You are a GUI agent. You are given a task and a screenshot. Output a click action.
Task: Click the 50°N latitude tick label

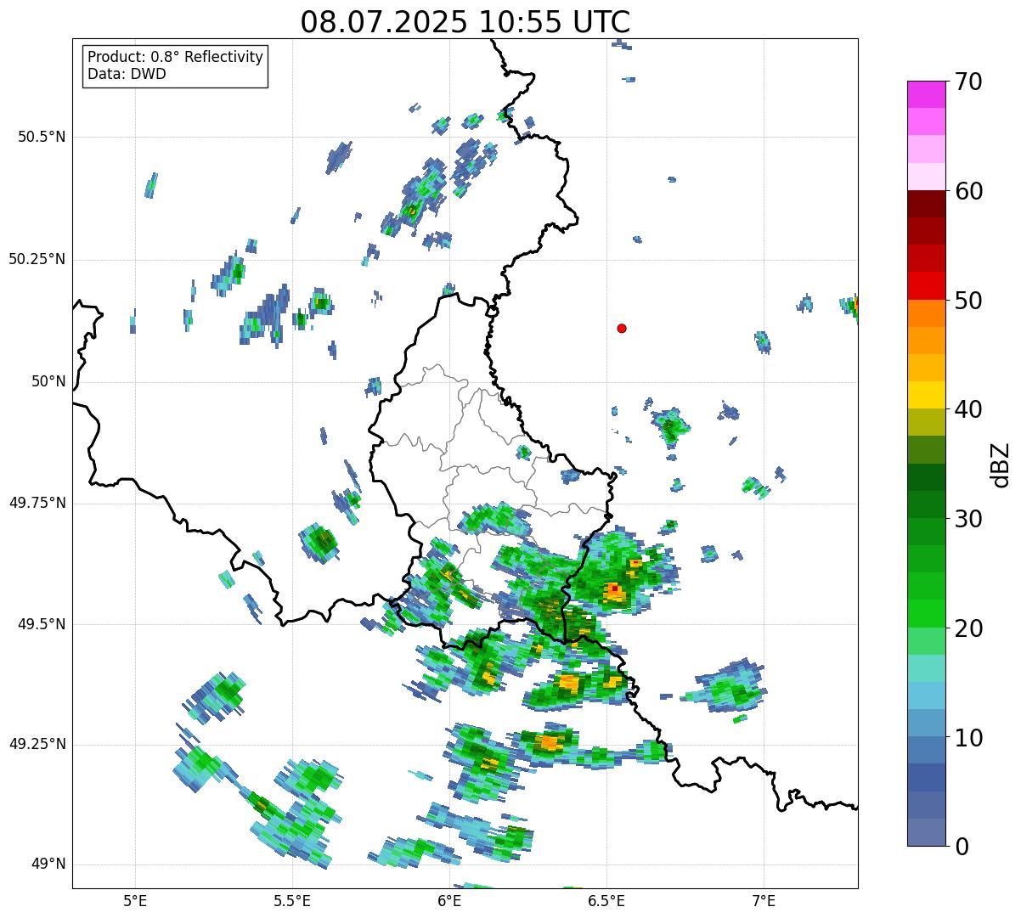click(x=48, y=381)
